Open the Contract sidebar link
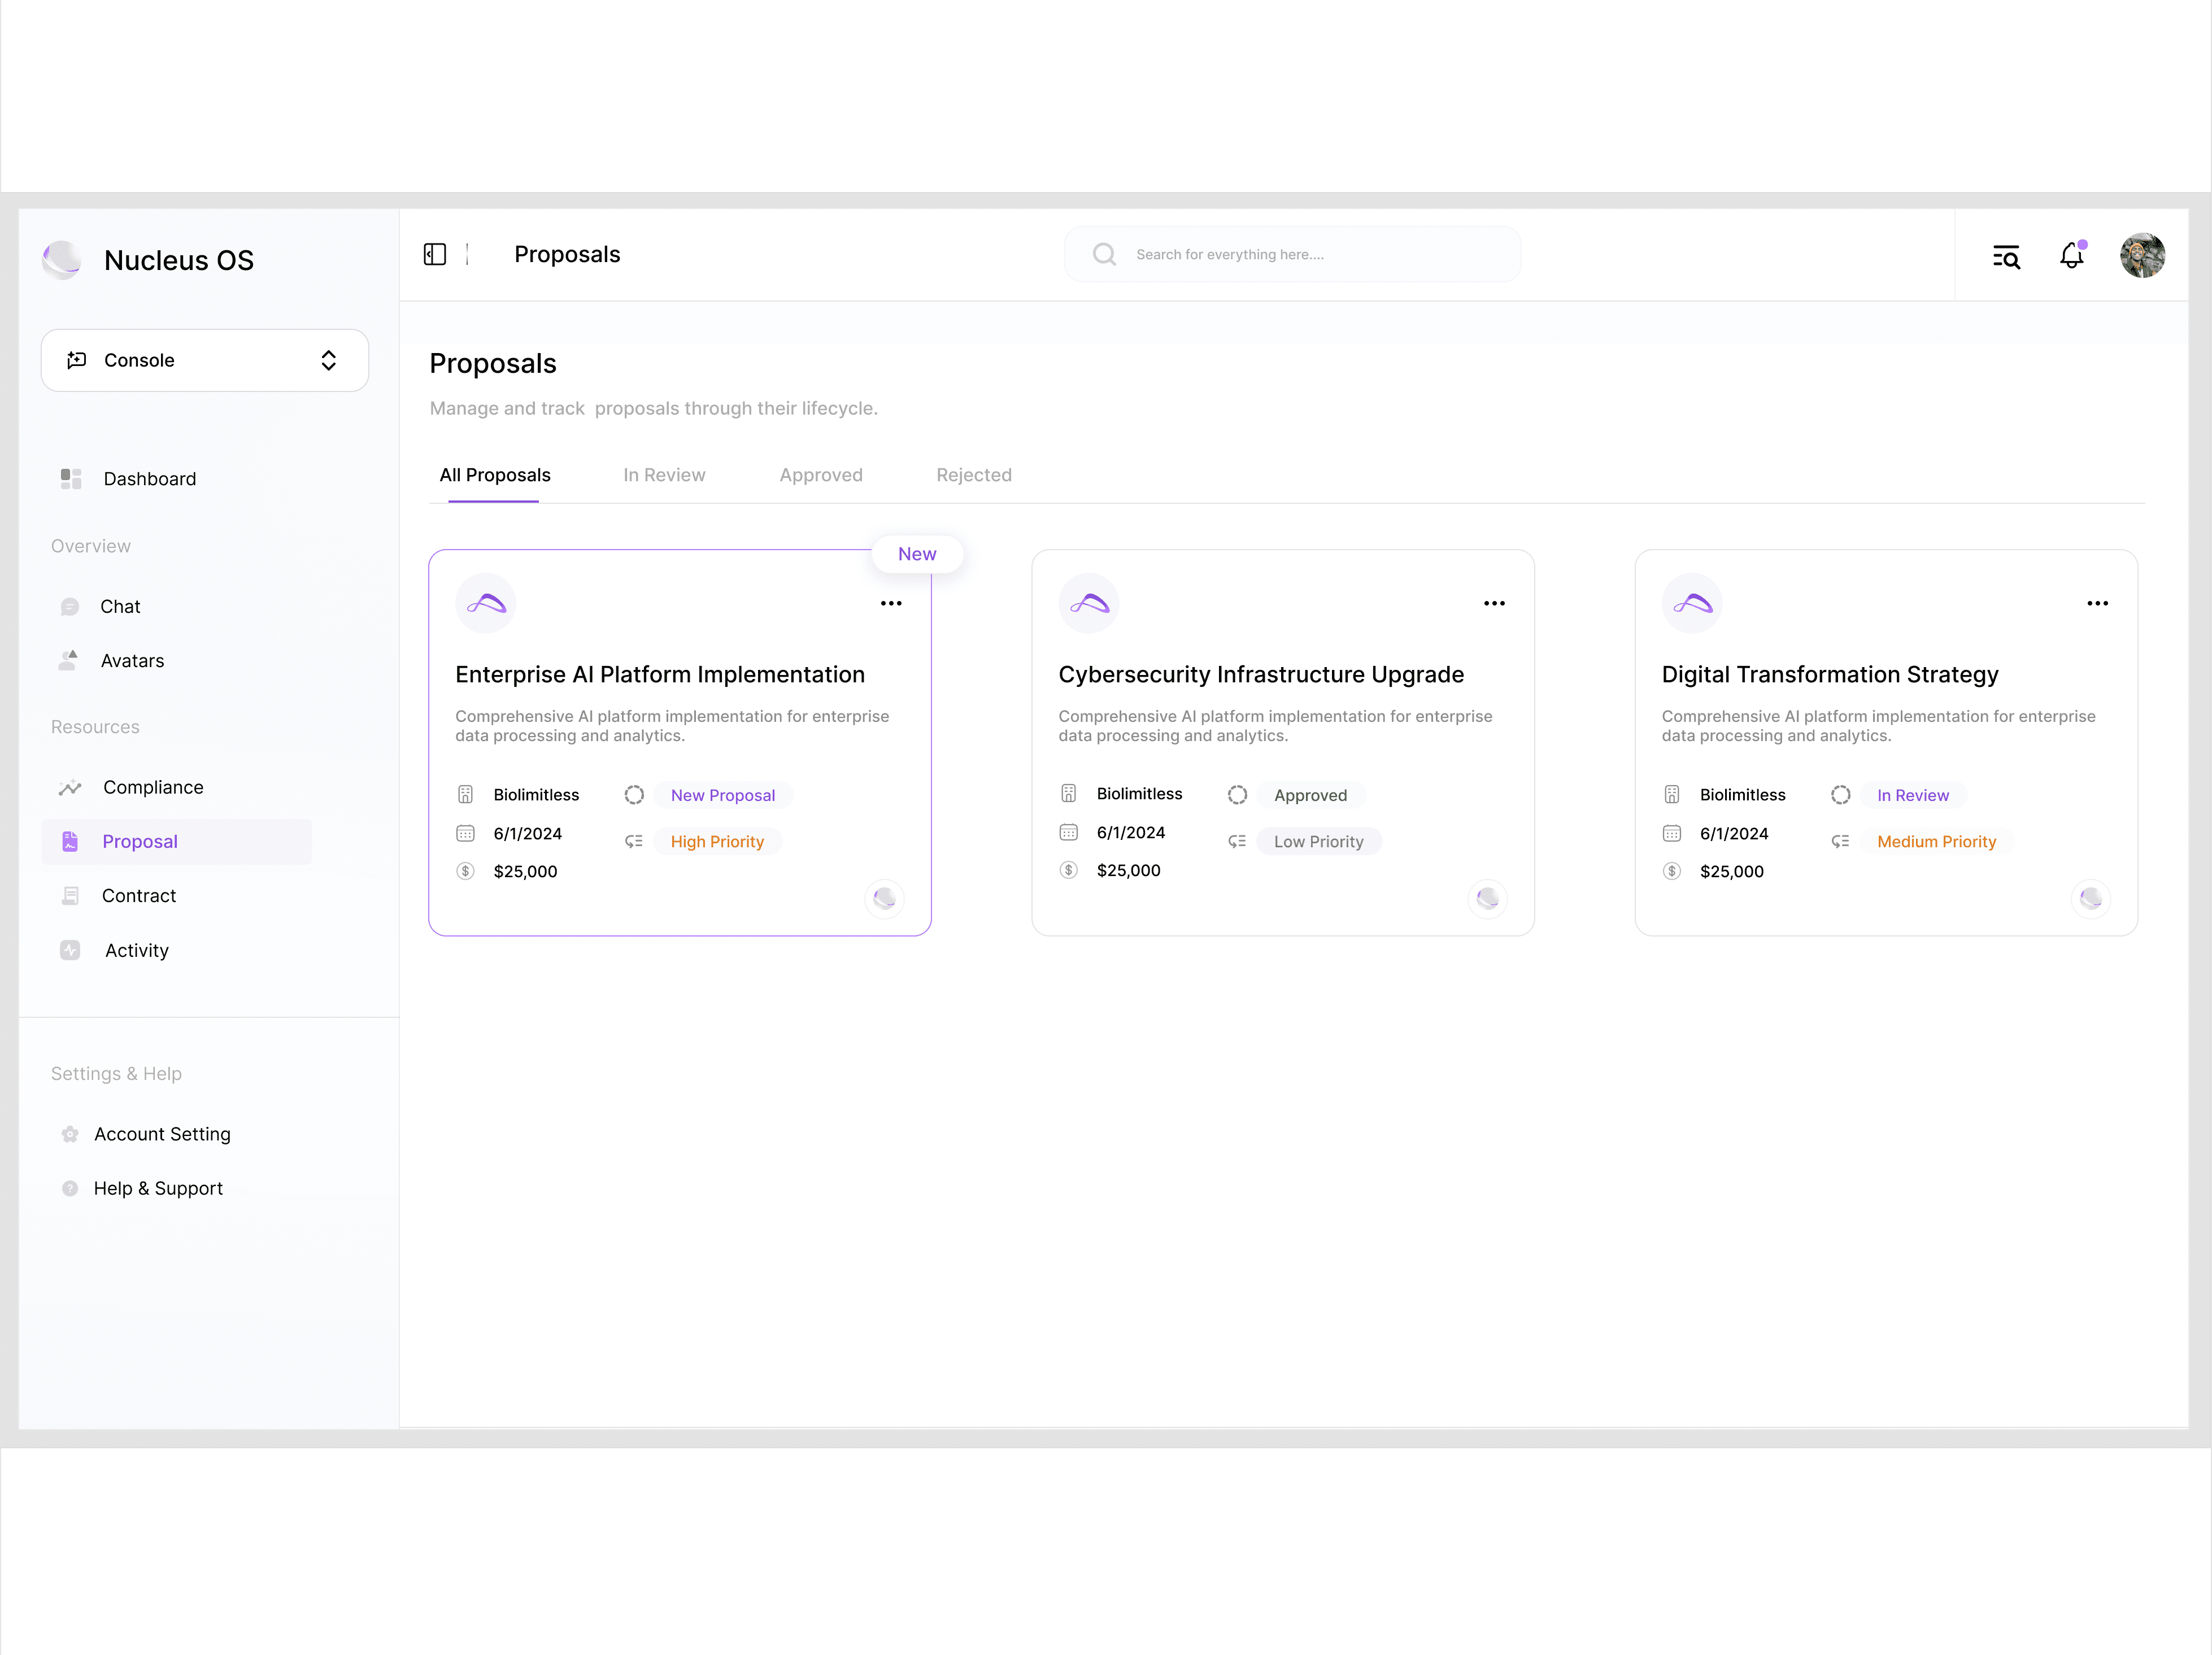2212x1655 pixels. coord(139,896)
